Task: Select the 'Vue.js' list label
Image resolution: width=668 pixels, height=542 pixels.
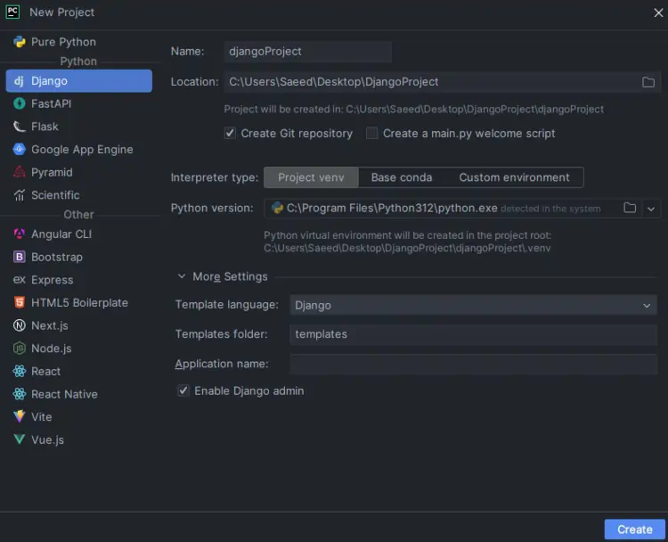Action: 48,440
